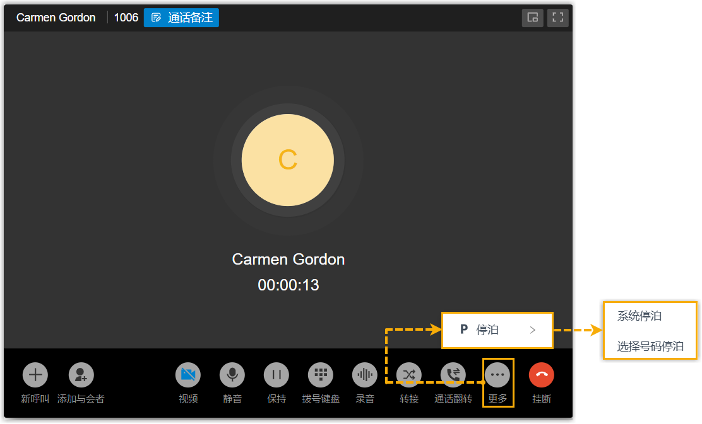Select System Park (系统停泊) option

coord(640,316)
